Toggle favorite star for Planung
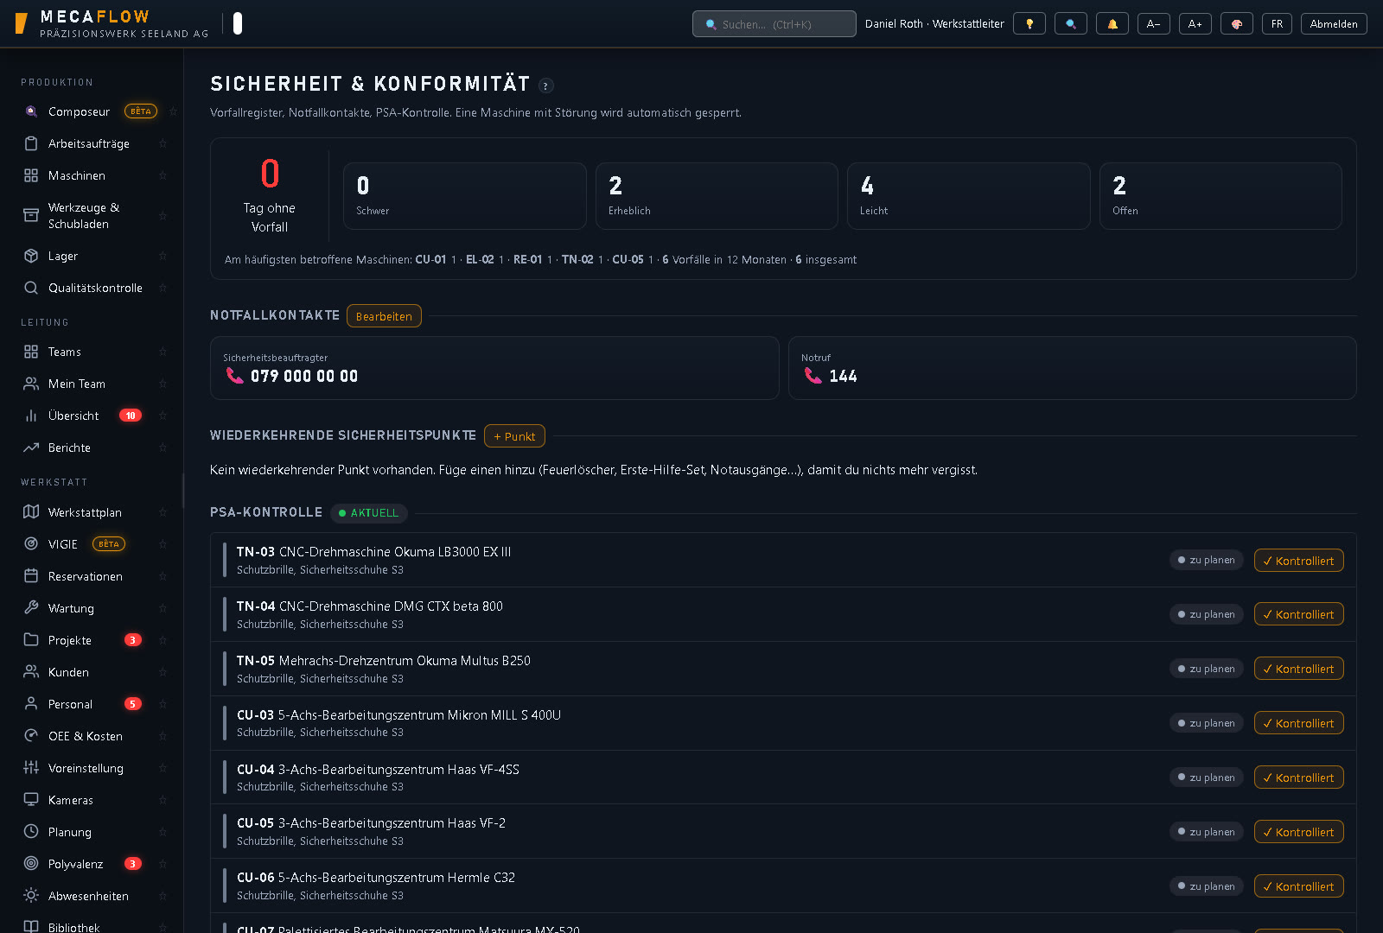Screen dimensions: 1383x933 pyautogui.click(x=163, y=832)
